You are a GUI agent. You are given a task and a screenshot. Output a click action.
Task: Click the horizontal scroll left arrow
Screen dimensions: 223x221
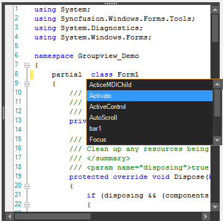point(9,216)
